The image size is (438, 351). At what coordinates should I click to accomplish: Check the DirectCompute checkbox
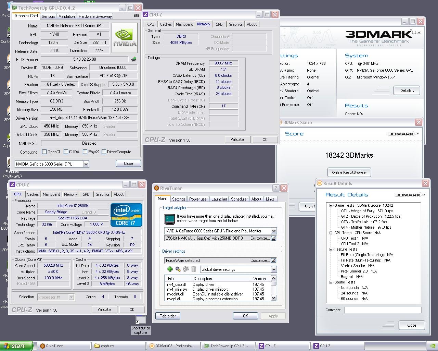click(104, 152)
